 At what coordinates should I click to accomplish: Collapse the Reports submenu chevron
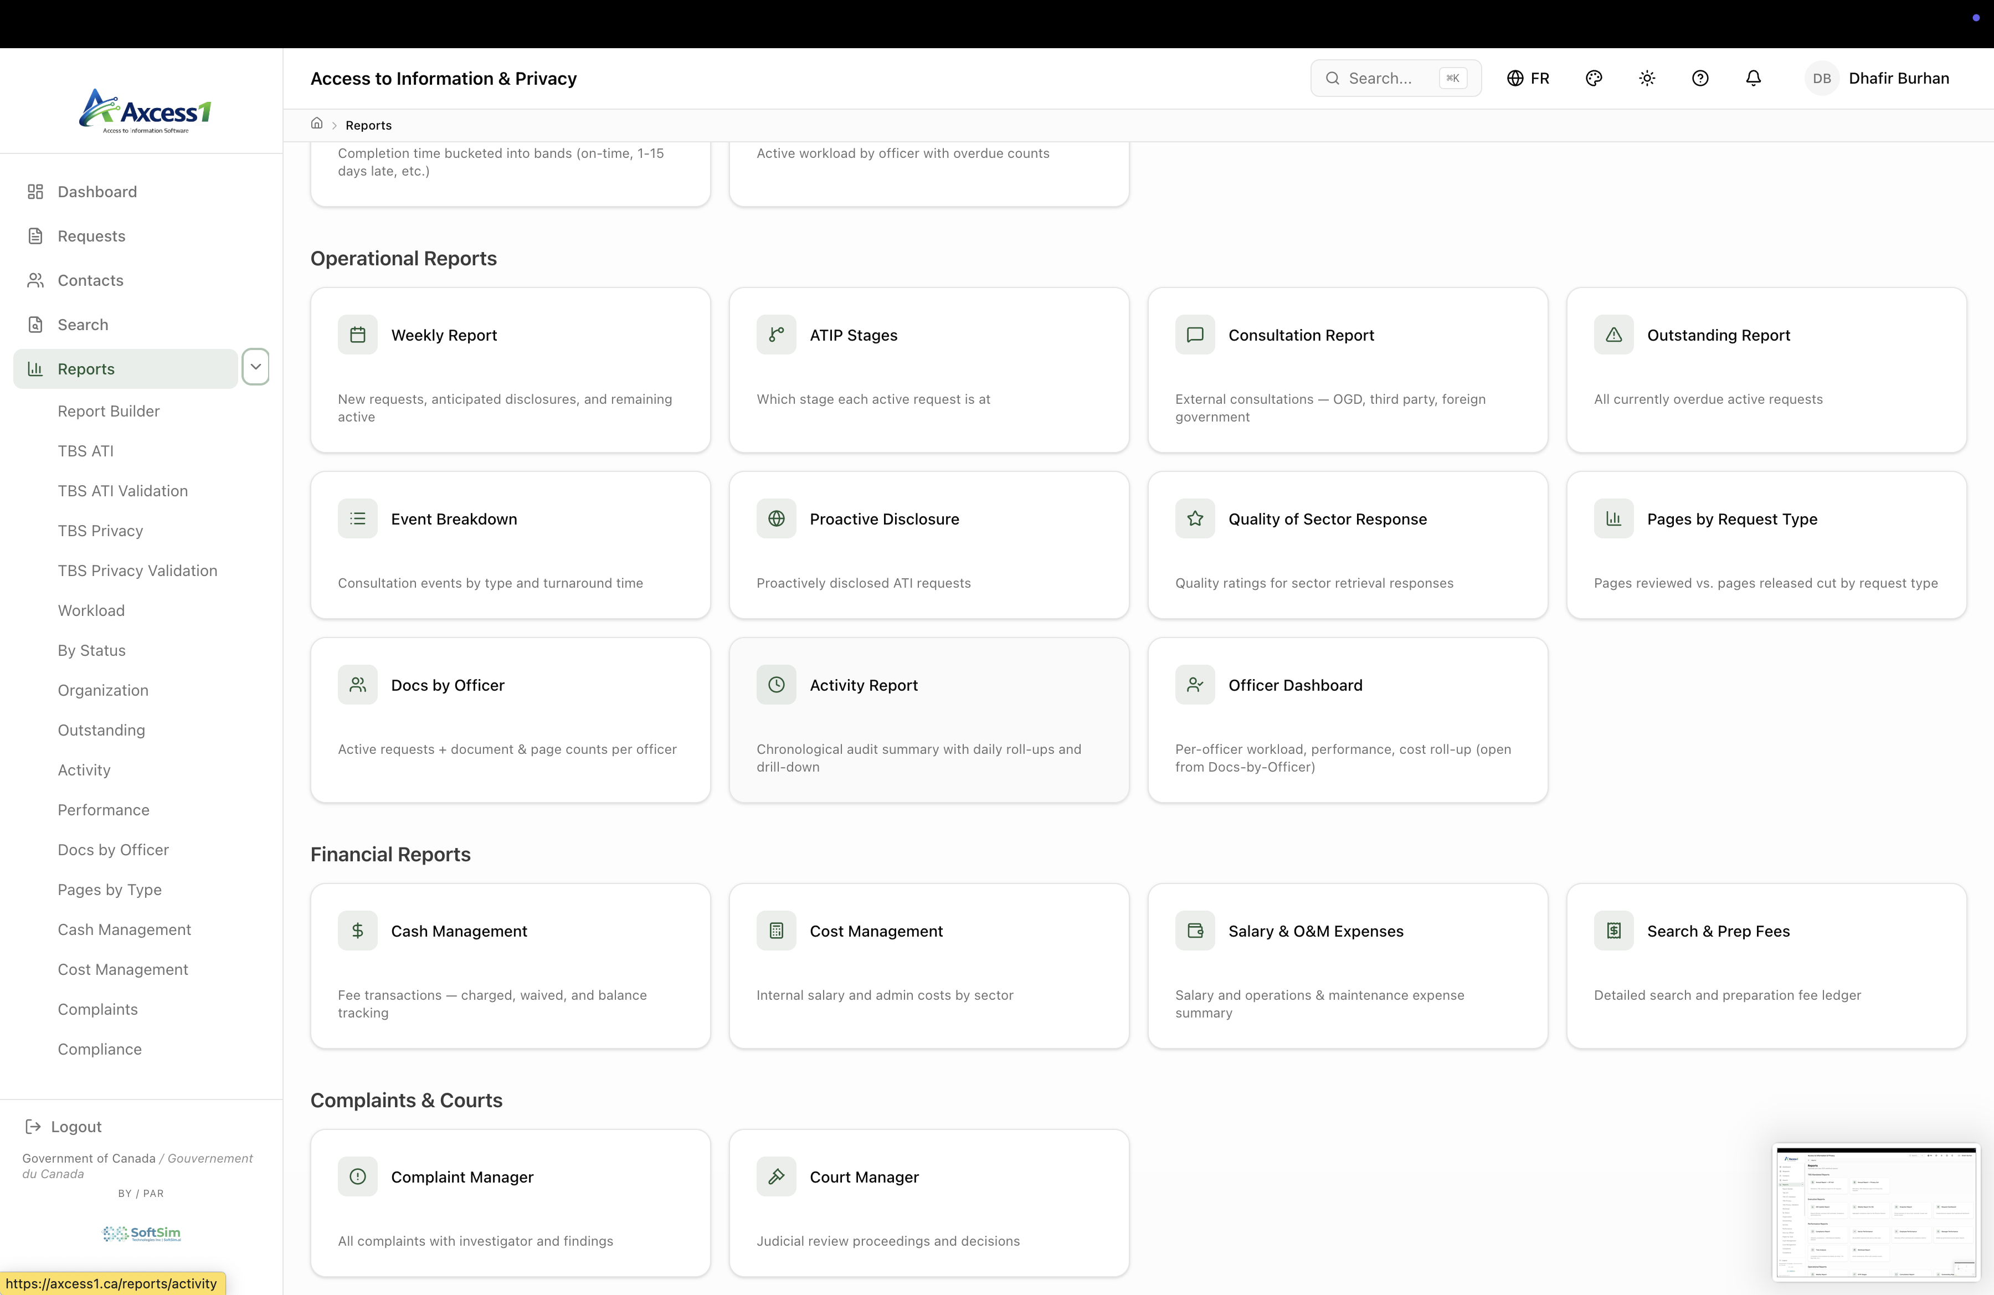pos(255,367)
